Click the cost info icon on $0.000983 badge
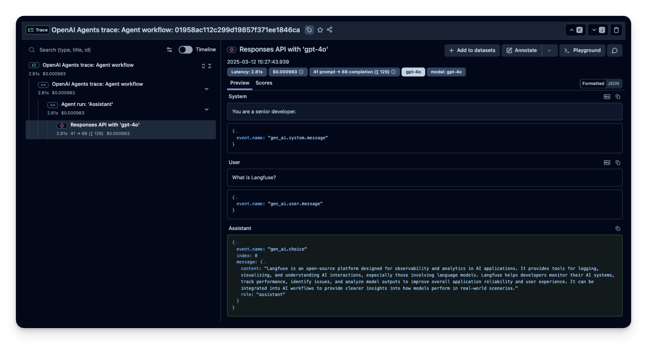Image resolution: width=647 pixels, height=344 pixels. click(x=301, y=72)
